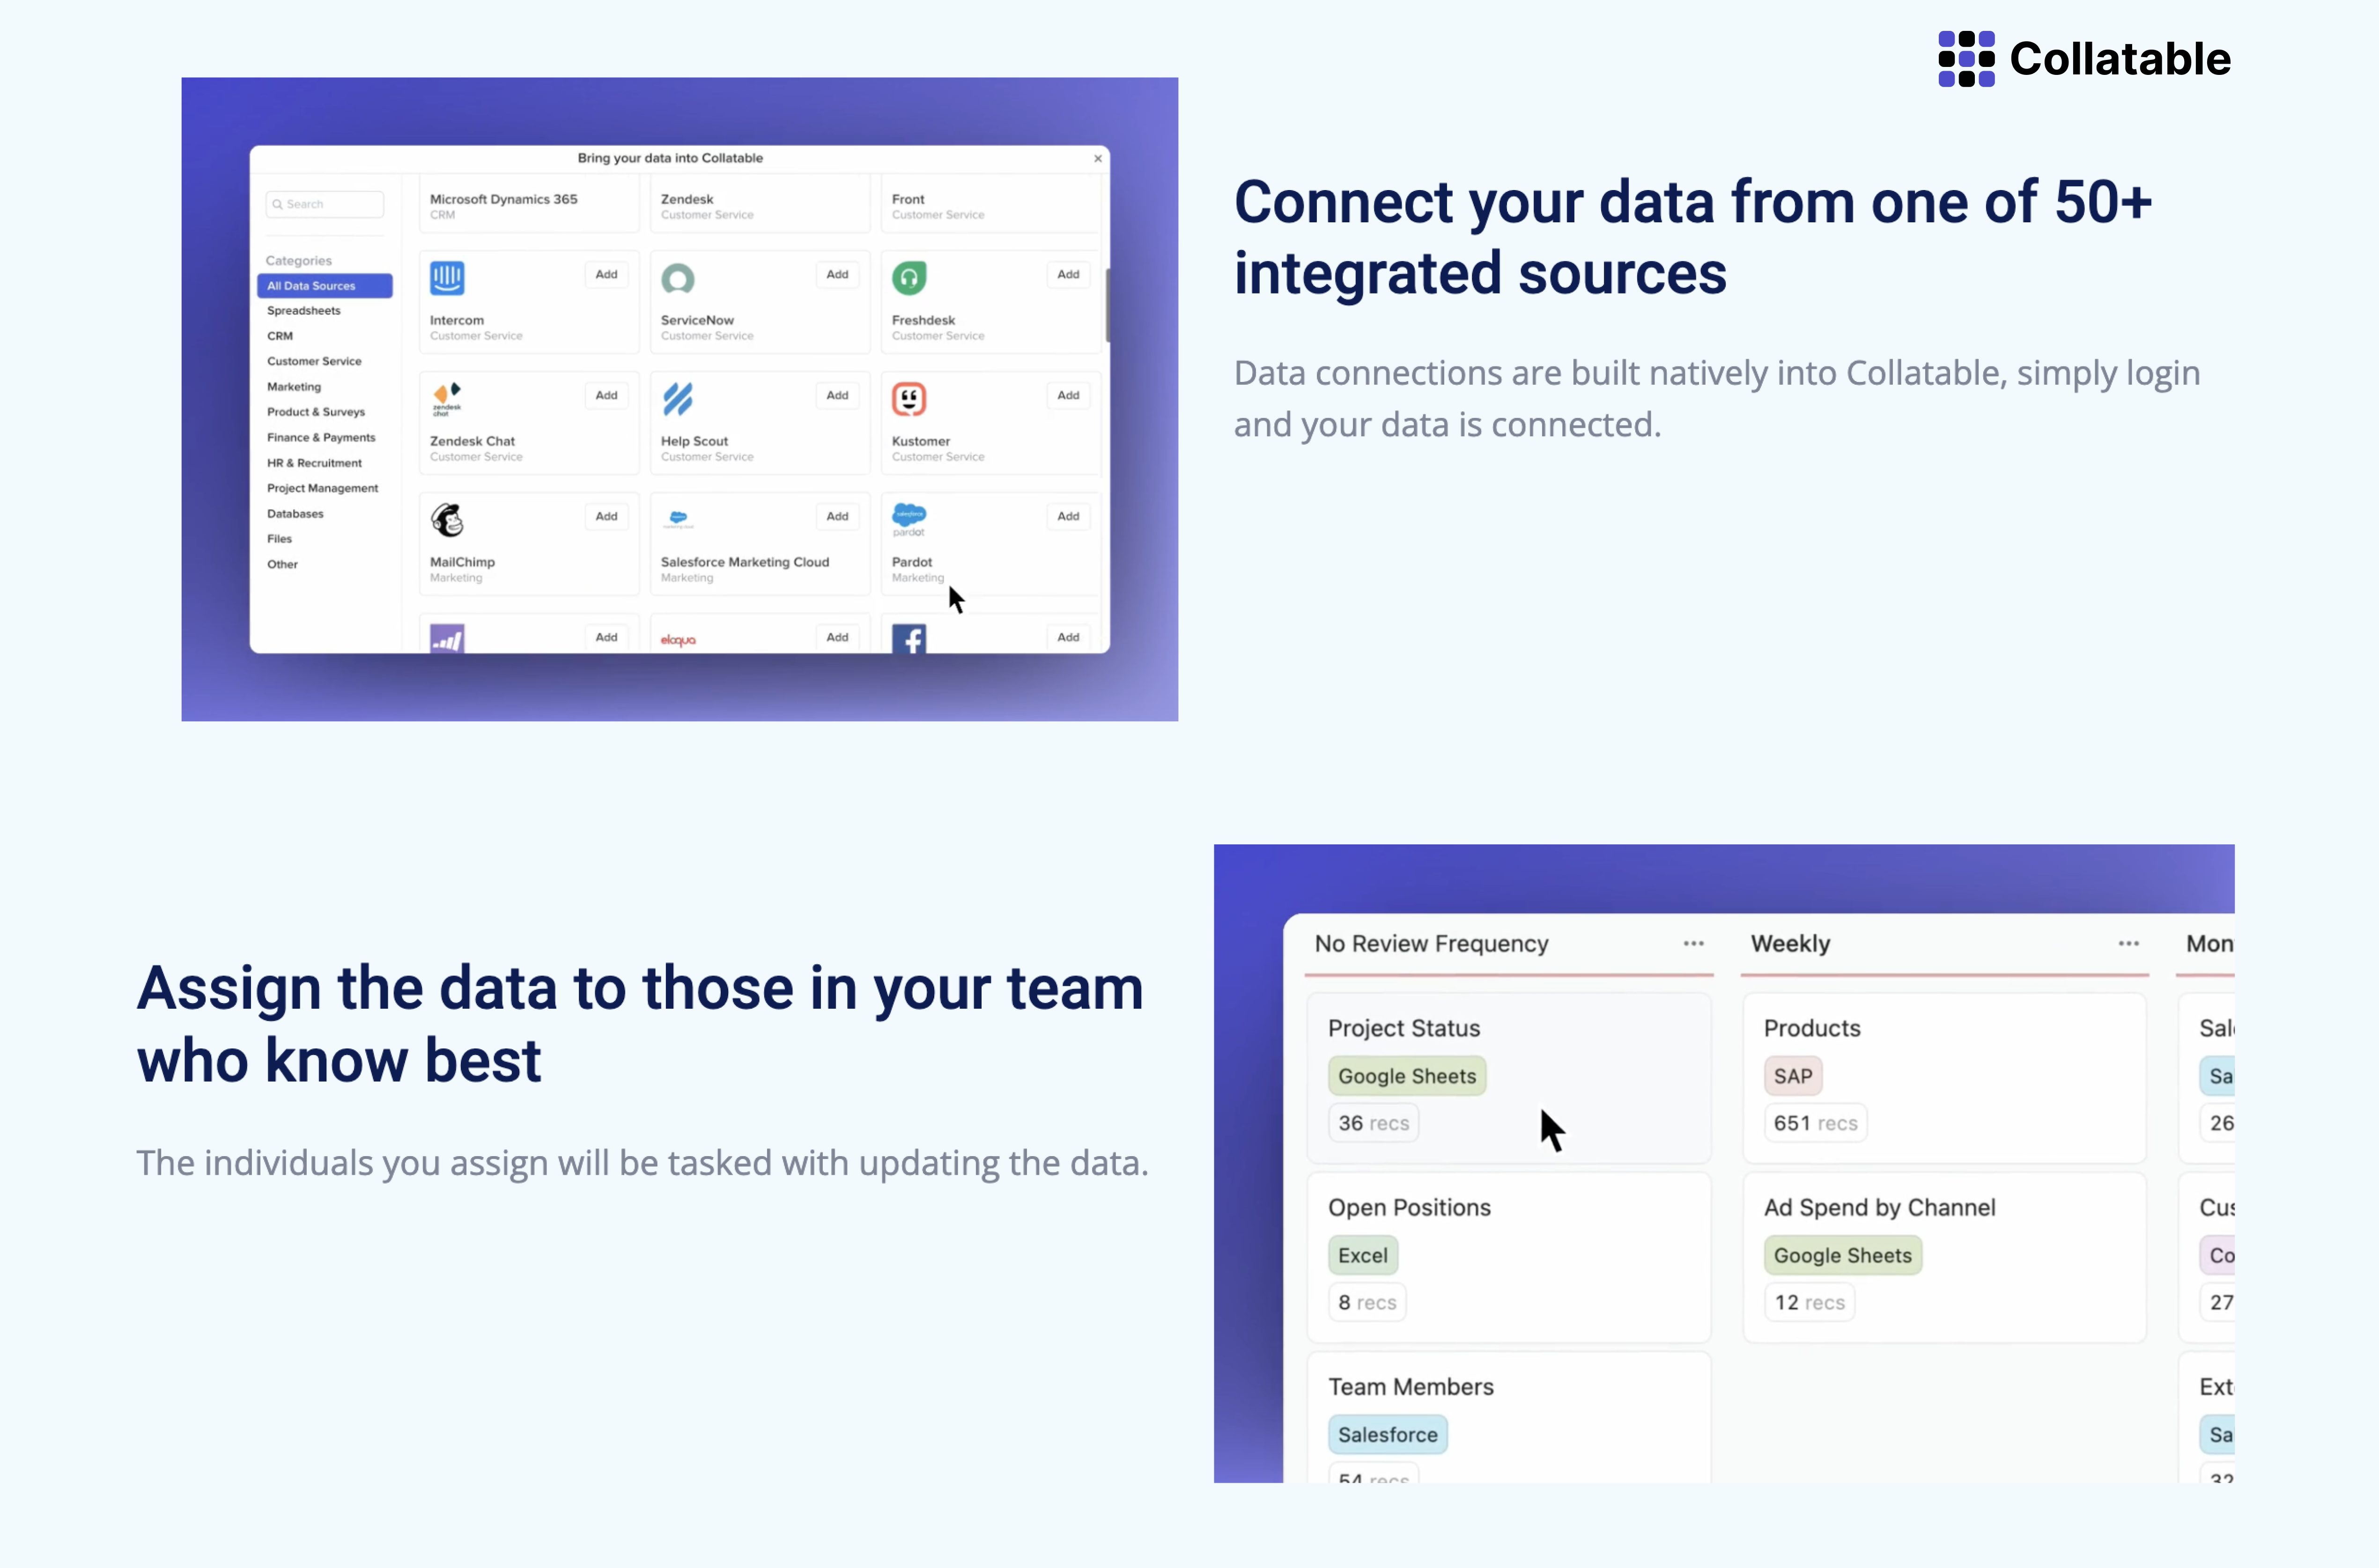Click the No Review Frequency header

coord(1431,943)
